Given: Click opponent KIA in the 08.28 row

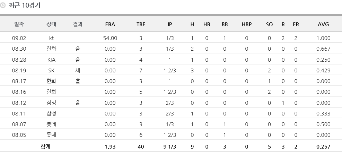Looking at the screenshot, I should [x=51, y=60].
